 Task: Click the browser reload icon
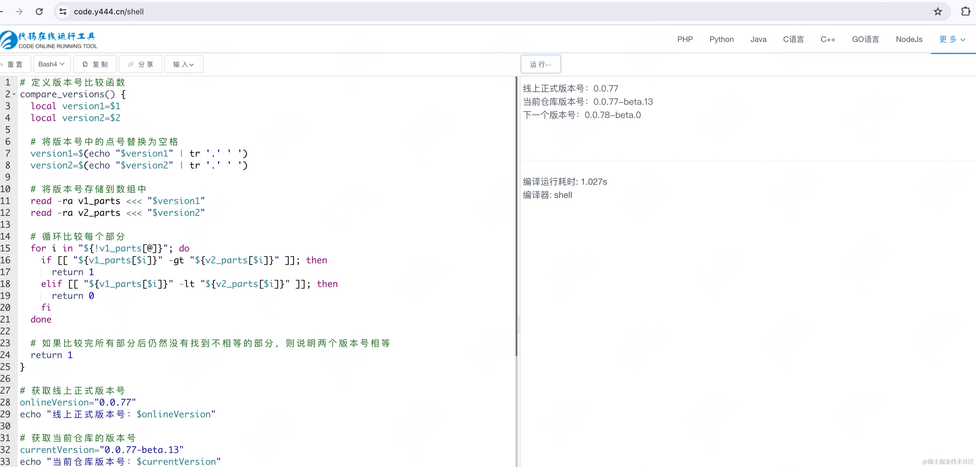point(39,12)
